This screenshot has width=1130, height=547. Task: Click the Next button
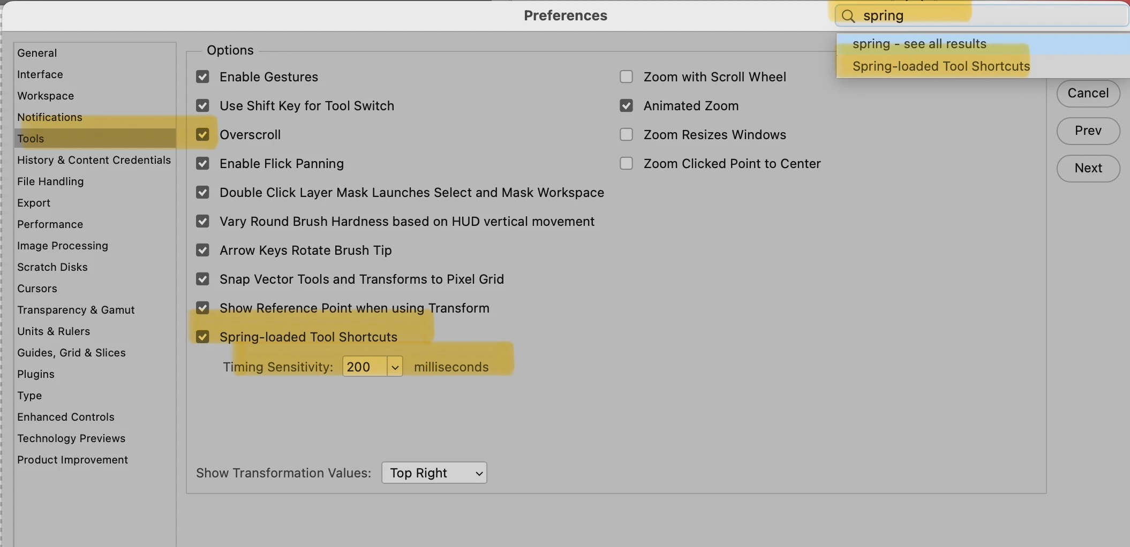[1088, 168]
